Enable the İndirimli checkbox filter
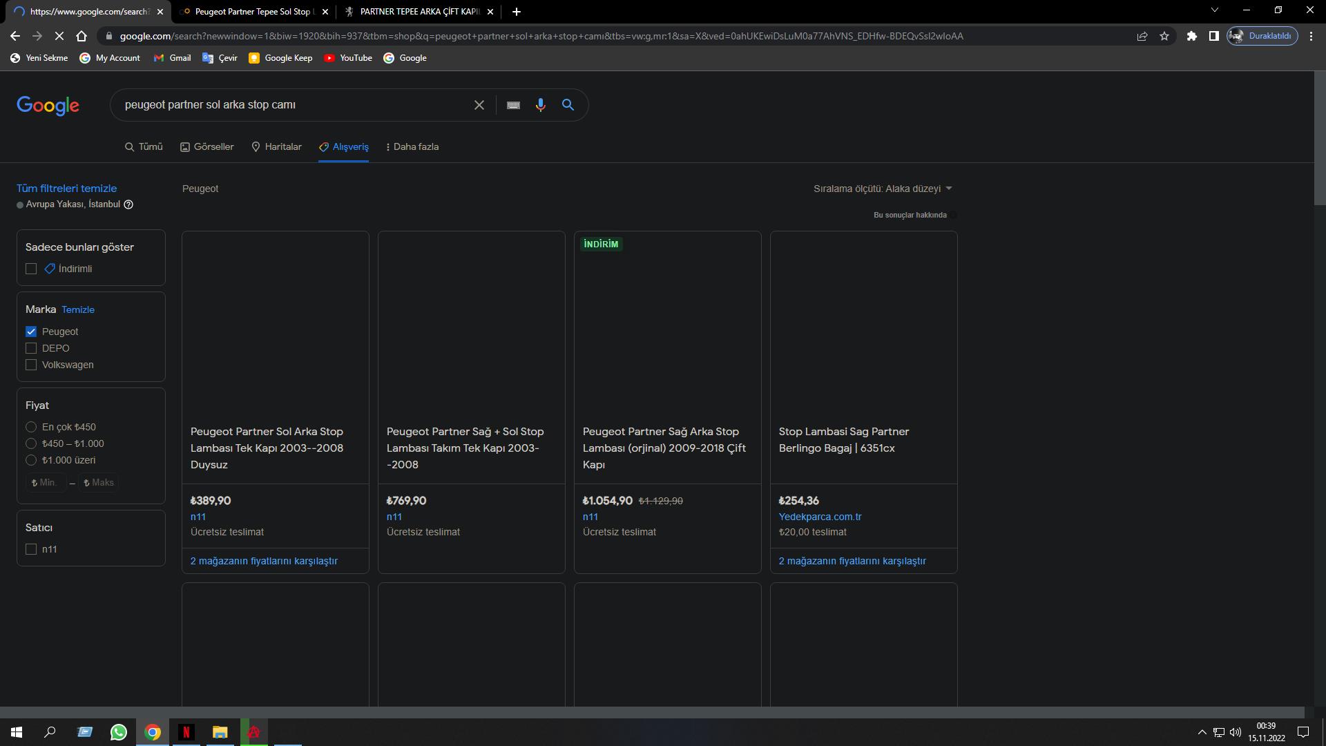Image resolution: width=1326 pixels, height=746 pixels. 31,269
